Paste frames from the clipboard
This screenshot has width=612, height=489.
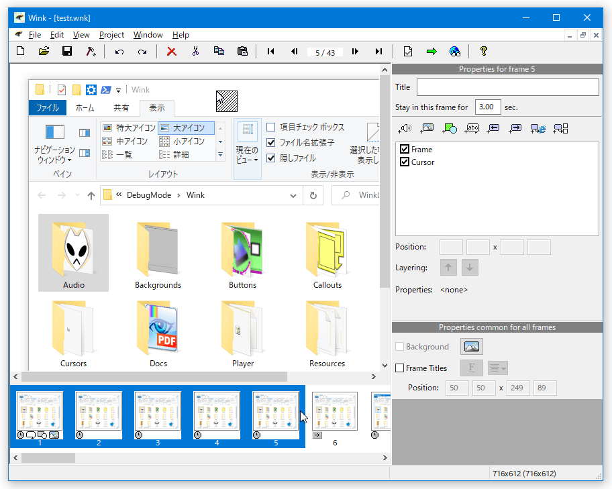pyautogui.click(x=242, y=51)
